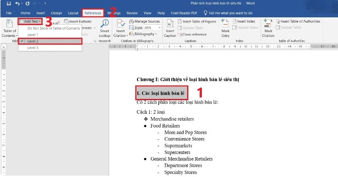Switch to the Insert tab
The image size is (338, 177).
(40, 13)
